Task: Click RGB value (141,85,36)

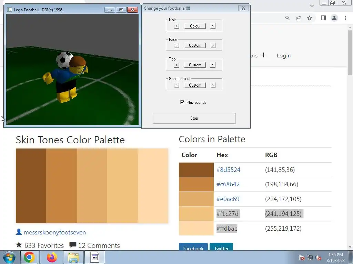Action: point(280,170)
